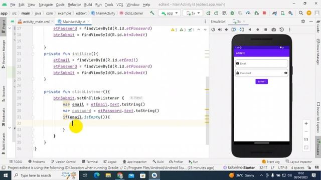Show hidden system tray icons chevron
This screenshot has width=321, height=180.
coord(261,175)
